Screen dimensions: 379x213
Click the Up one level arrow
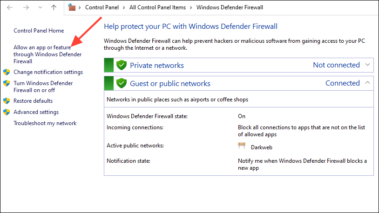[54, 7]
